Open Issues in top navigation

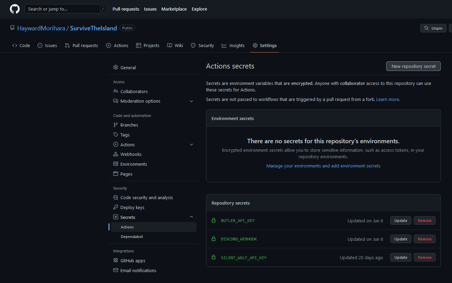150,9
